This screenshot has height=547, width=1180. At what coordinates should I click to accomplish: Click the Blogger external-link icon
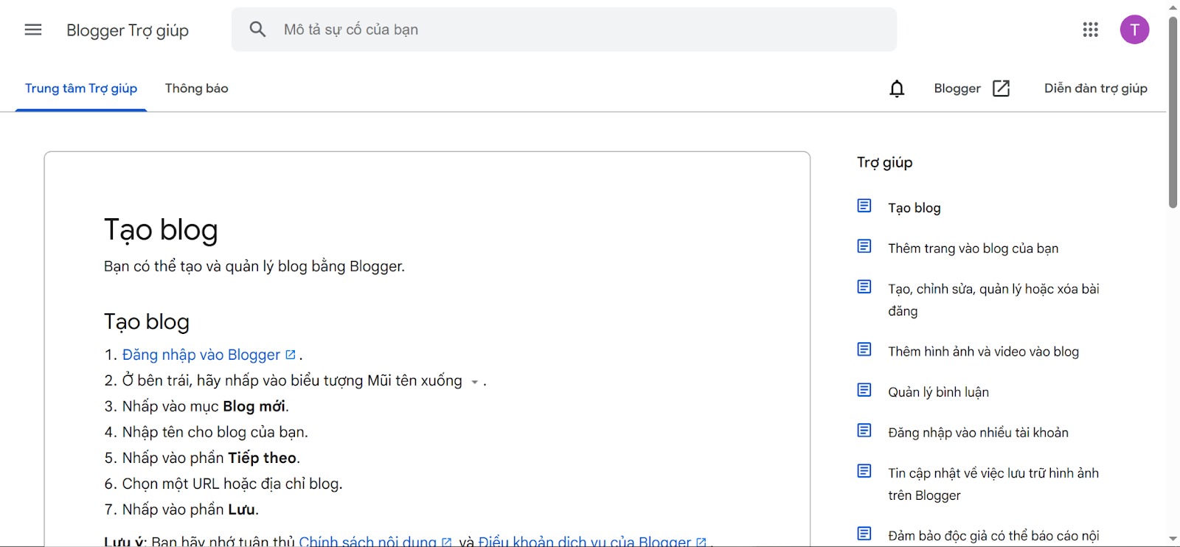pyautogui.click(x=1001, y=88)
